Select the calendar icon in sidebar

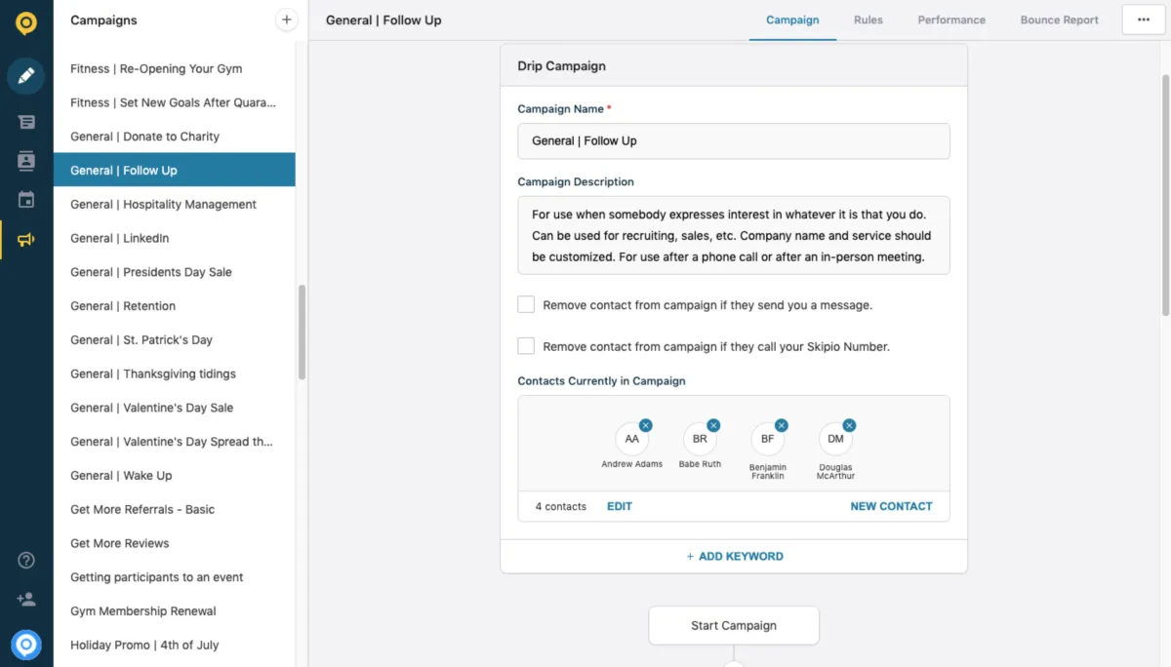coord(25,200)
